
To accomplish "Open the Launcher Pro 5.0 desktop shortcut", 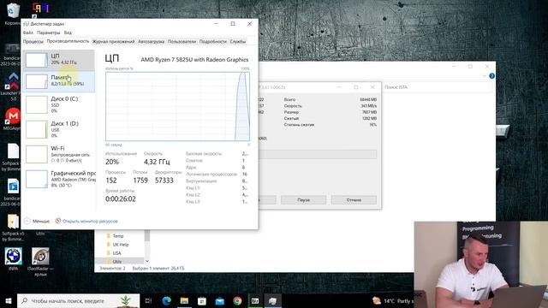I will click(x=13, y=86).
